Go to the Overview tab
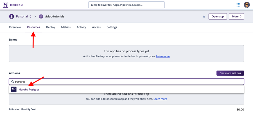Image resolution: width=253 pixels, height=115 pixels. [x=15, y=27]
